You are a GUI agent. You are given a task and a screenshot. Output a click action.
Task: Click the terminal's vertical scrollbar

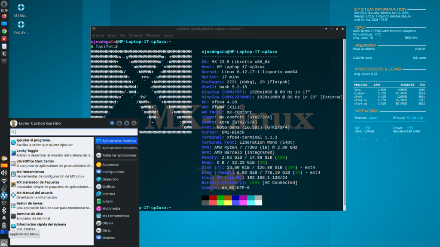[x=344, y=125]
